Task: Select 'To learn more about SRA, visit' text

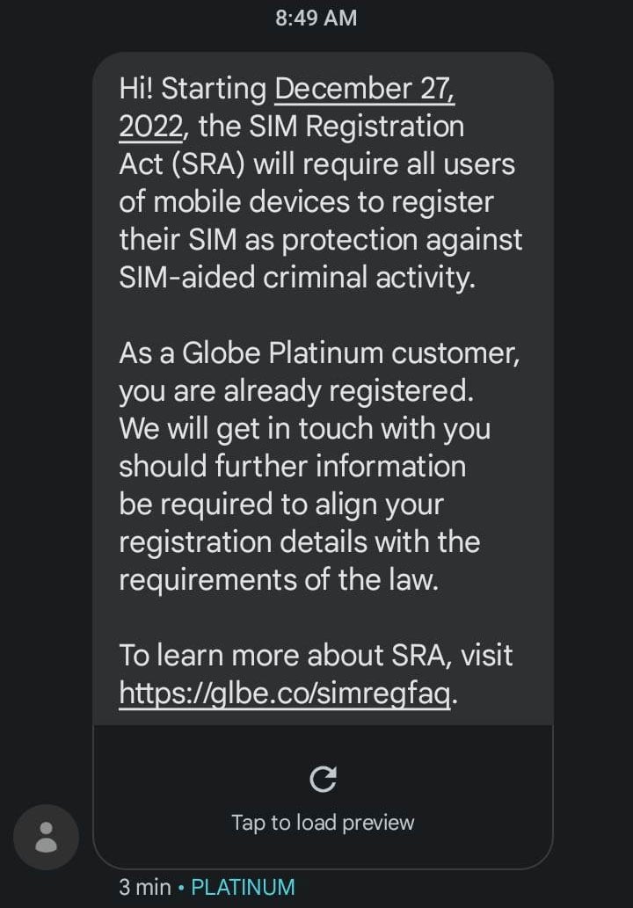Action: pyautogui.click(x=316, y=656)
